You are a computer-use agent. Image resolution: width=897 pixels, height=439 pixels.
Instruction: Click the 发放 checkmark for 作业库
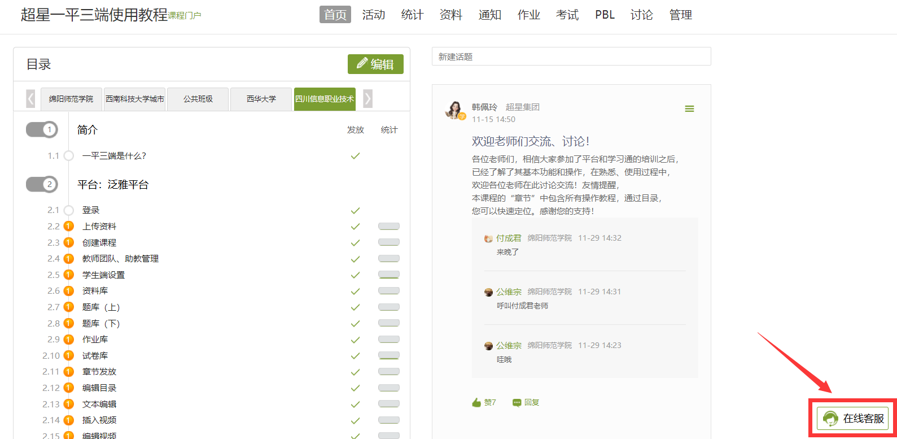(355, 340)
